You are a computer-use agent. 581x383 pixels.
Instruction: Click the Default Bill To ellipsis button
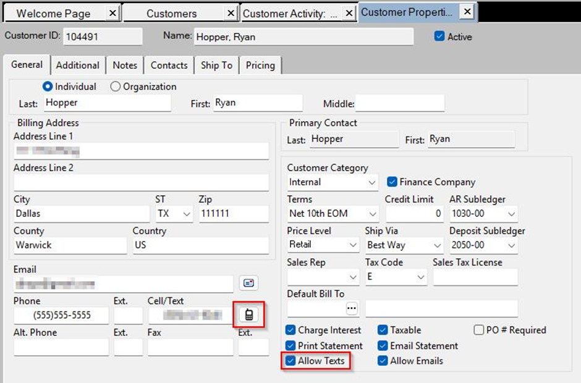[352, 308]
